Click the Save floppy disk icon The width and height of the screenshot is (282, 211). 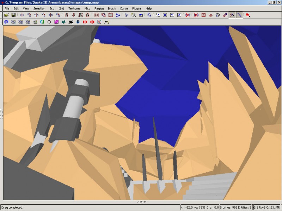pyautogui.click(x=13, y=15)
